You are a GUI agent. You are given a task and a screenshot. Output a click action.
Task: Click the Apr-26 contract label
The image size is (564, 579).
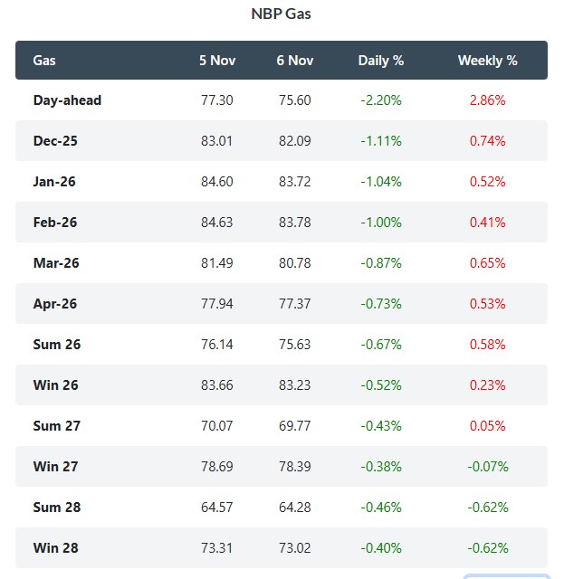(x=55, y=304)
